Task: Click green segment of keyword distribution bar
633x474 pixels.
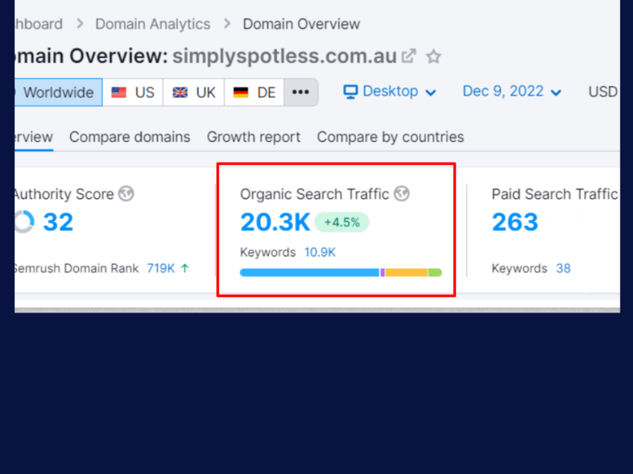Action: point(435,273)
